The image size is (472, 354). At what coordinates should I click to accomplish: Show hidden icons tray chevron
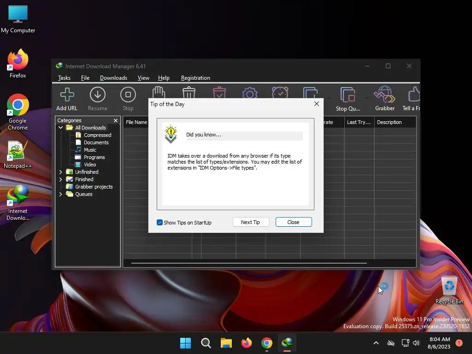[x=376, y=343]
